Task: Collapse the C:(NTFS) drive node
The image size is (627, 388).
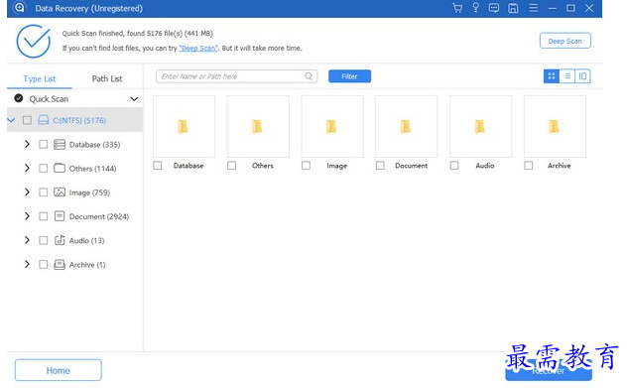Action: 11,120
